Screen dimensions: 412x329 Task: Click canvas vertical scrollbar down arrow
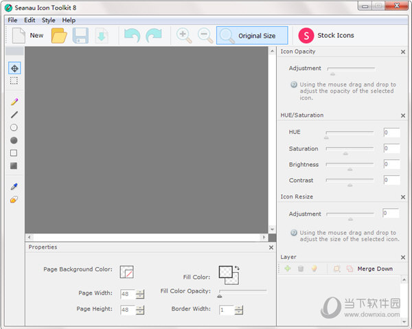272,229
